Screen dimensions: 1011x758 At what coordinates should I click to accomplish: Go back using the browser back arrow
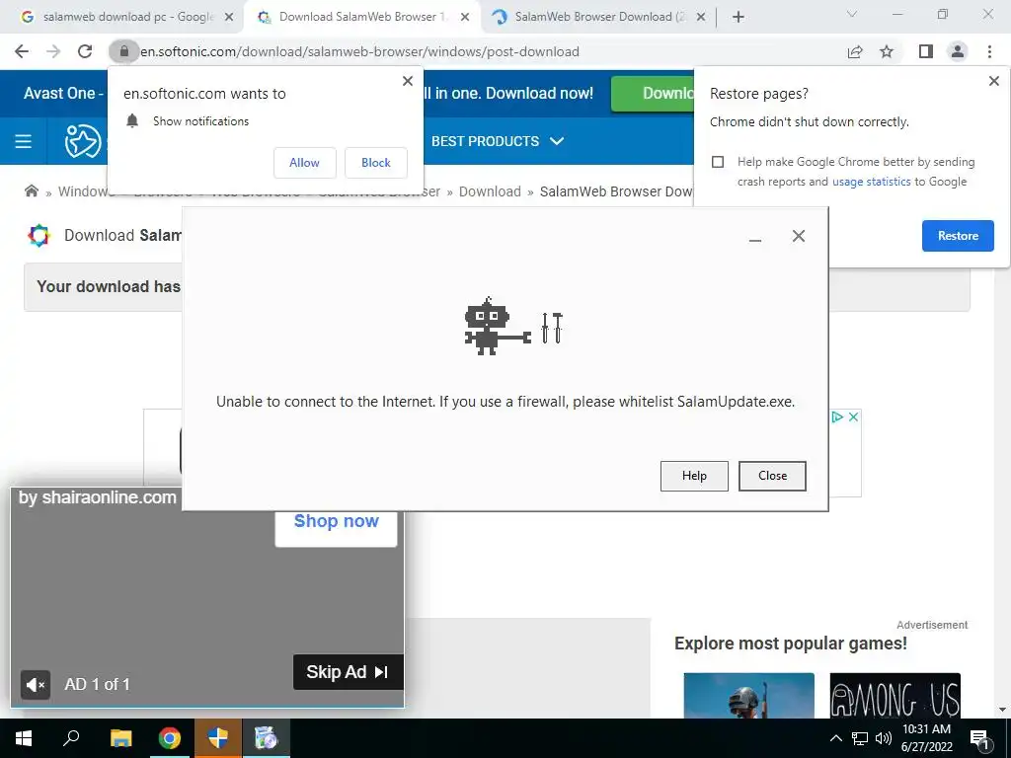22,51
